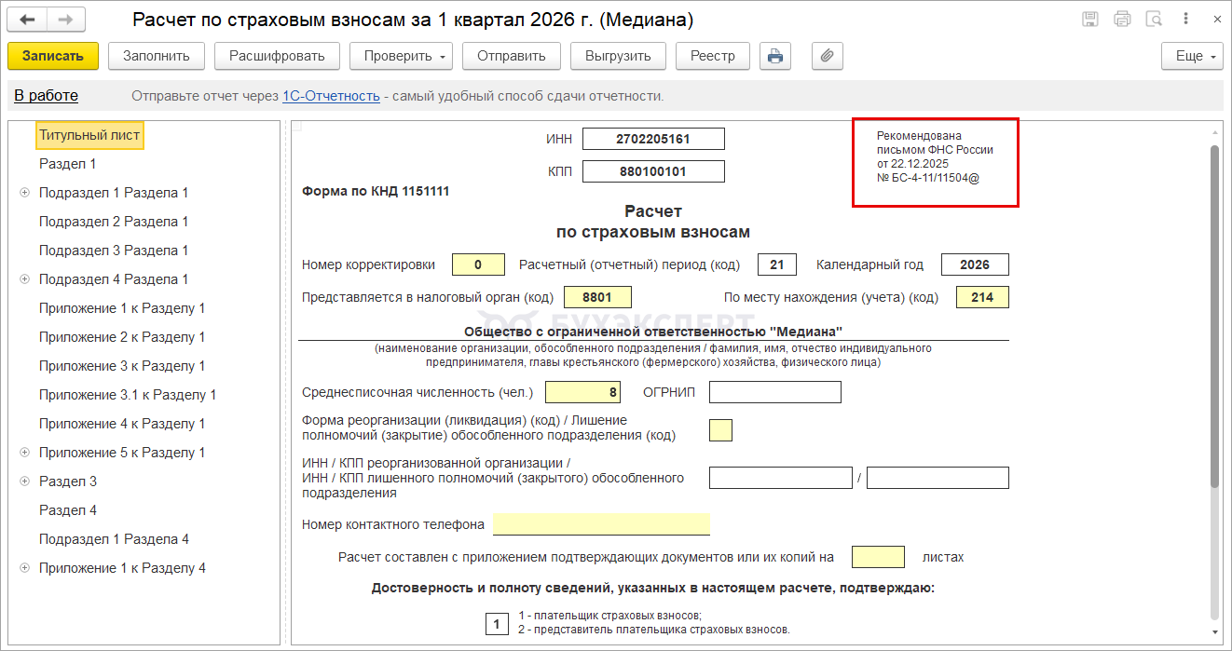The image size is (1232, 651).
Task: Click the period code field 21
Action: coord(777,264)
